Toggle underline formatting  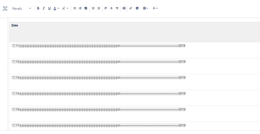(x=49, y=8)
